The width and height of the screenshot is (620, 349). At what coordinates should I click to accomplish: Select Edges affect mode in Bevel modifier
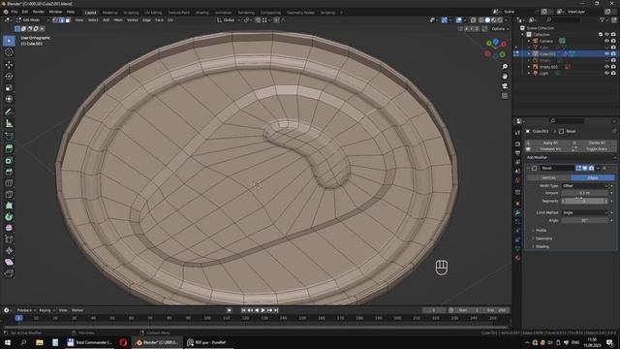pos(592,177)
